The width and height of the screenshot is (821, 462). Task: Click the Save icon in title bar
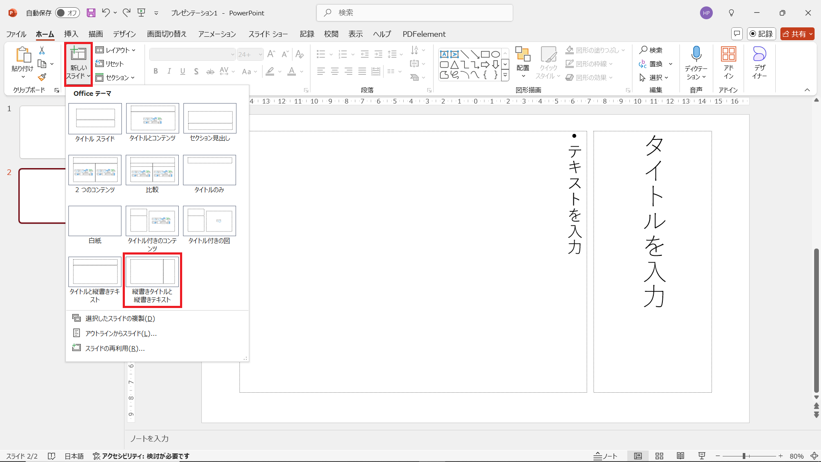(x=91, y=13)
